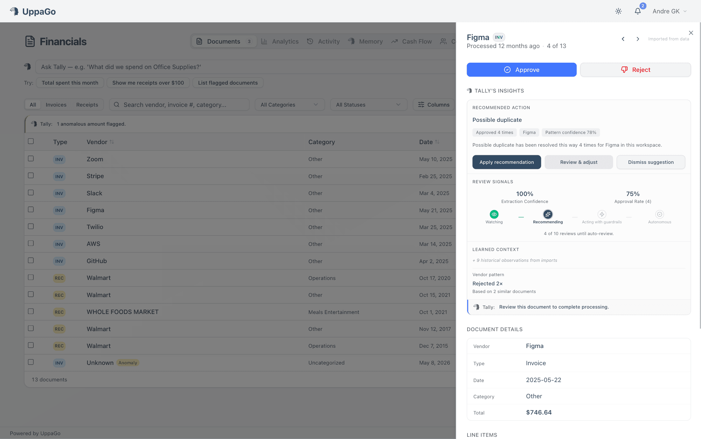
Task: Reject the Figma invoice
Action: tap(635, 70)
